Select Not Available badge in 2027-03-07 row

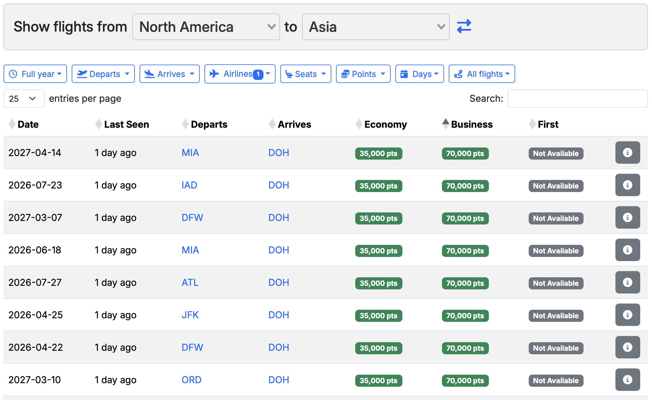tap(556, 218)
